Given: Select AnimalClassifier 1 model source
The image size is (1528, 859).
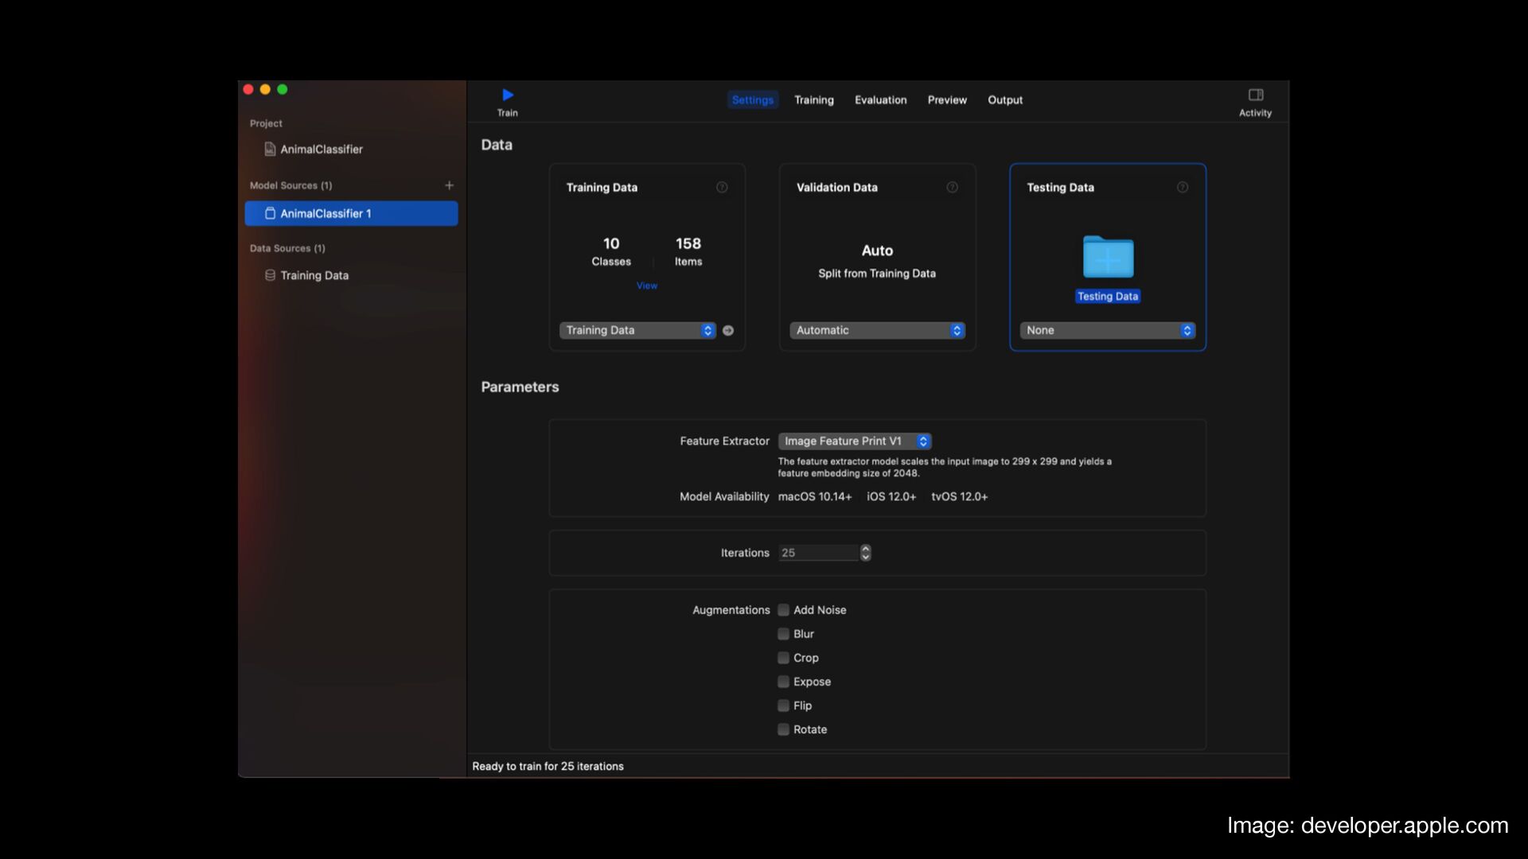Looking at the screenshot, I should 351,213.
